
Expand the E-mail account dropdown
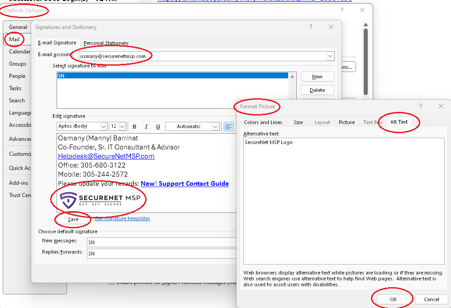pos(330,56)
